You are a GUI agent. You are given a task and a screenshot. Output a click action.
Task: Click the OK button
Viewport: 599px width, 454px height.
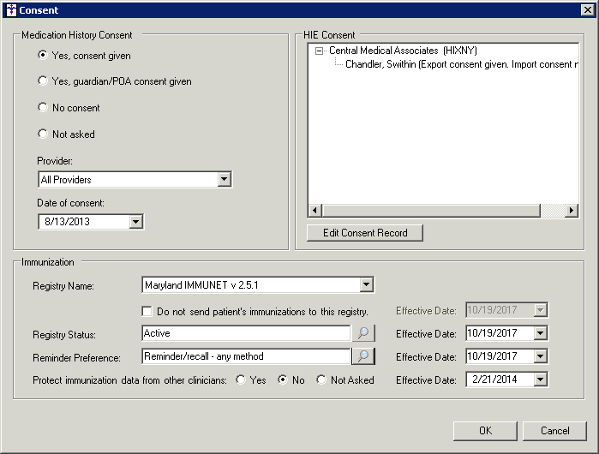click(x=485, y=430)
